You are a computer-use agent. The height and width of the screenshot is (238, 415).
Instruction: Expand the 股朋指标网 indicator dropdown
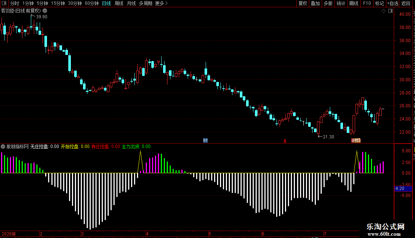tap(3, 146)
